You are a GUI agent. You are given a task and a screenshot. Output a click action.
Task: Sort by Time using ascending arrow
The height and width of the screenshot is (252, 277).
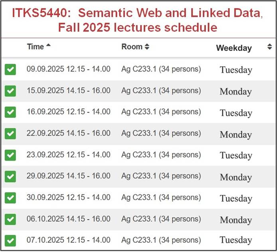click(x=48, y=45)
